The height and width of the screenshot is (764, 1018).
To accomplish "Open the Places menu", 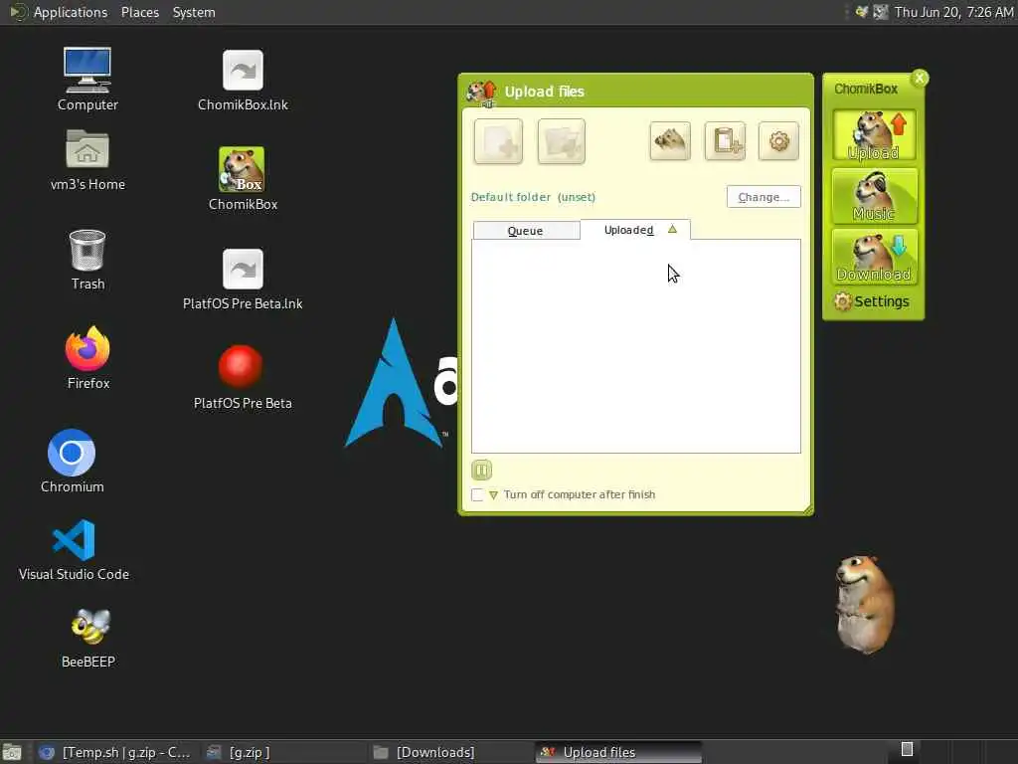I will tap(139, 12).
